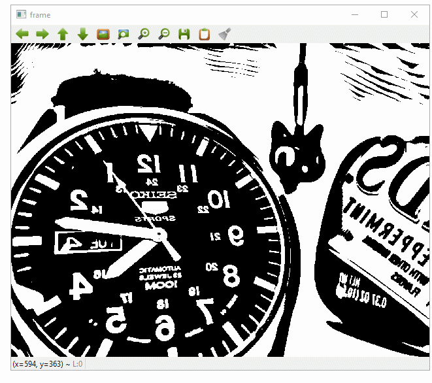Click the fit image to window icon

[x=124, y=34]
